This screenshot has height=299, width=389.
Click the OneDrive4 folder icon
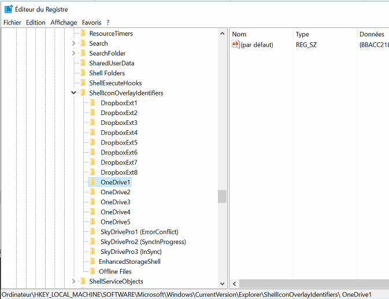pyautogui.click(x=92, y=212)
